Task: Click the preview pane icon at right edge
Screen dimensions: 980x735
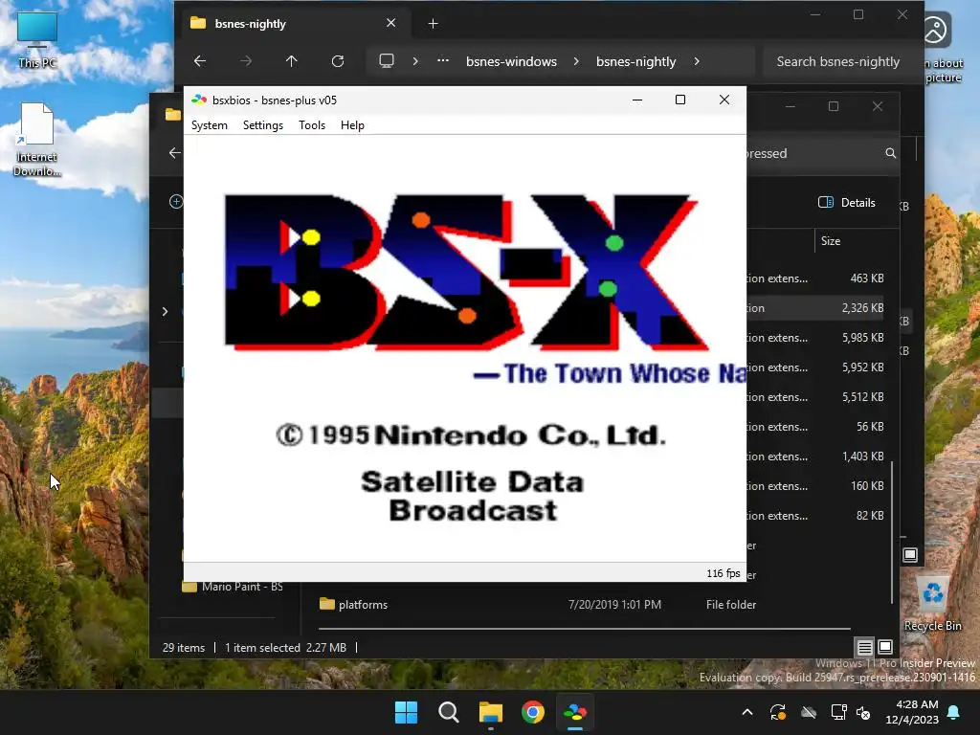Action: [910, 554]
